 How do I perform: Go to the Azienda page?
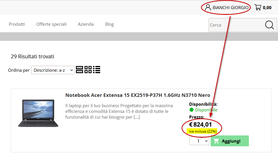[x=86, y=24]
